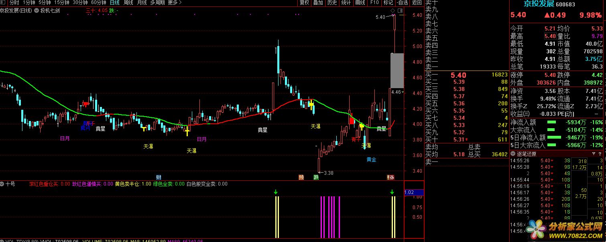Expand the 十号 sub-indicator dropdown arrow
The image size is (606, 242).
pyautogui.click(x=2, y=184)
